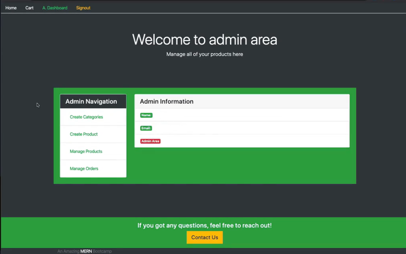Sign out of the admin area
406x254 pixels.
point(83,8)
